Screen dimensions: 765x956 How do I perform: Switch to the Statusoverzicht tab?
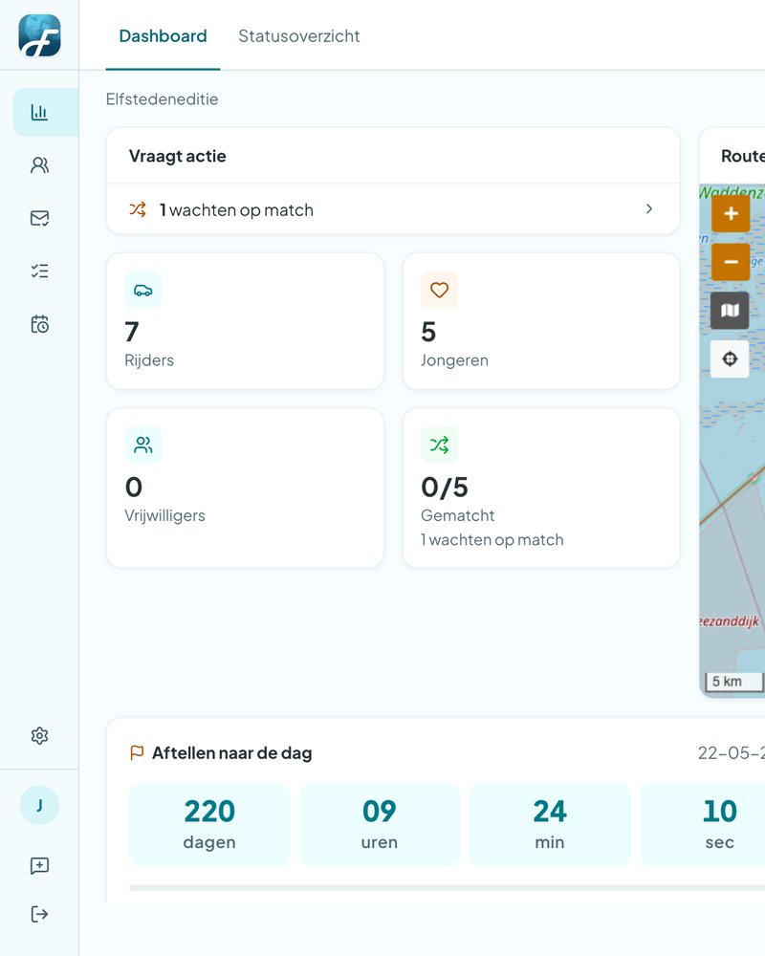[299, 36]
